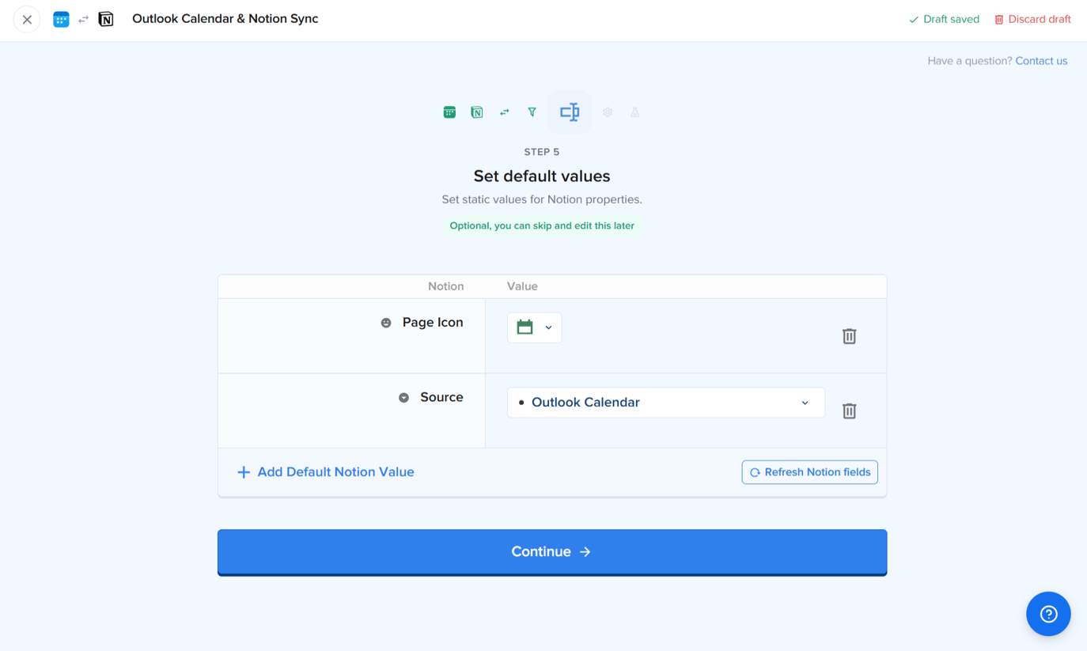Open the 'Contact us' link

1041,61
